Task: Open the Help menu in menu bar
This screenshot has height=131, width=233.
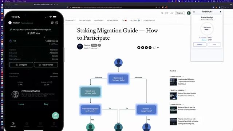Action: (25, 1)
